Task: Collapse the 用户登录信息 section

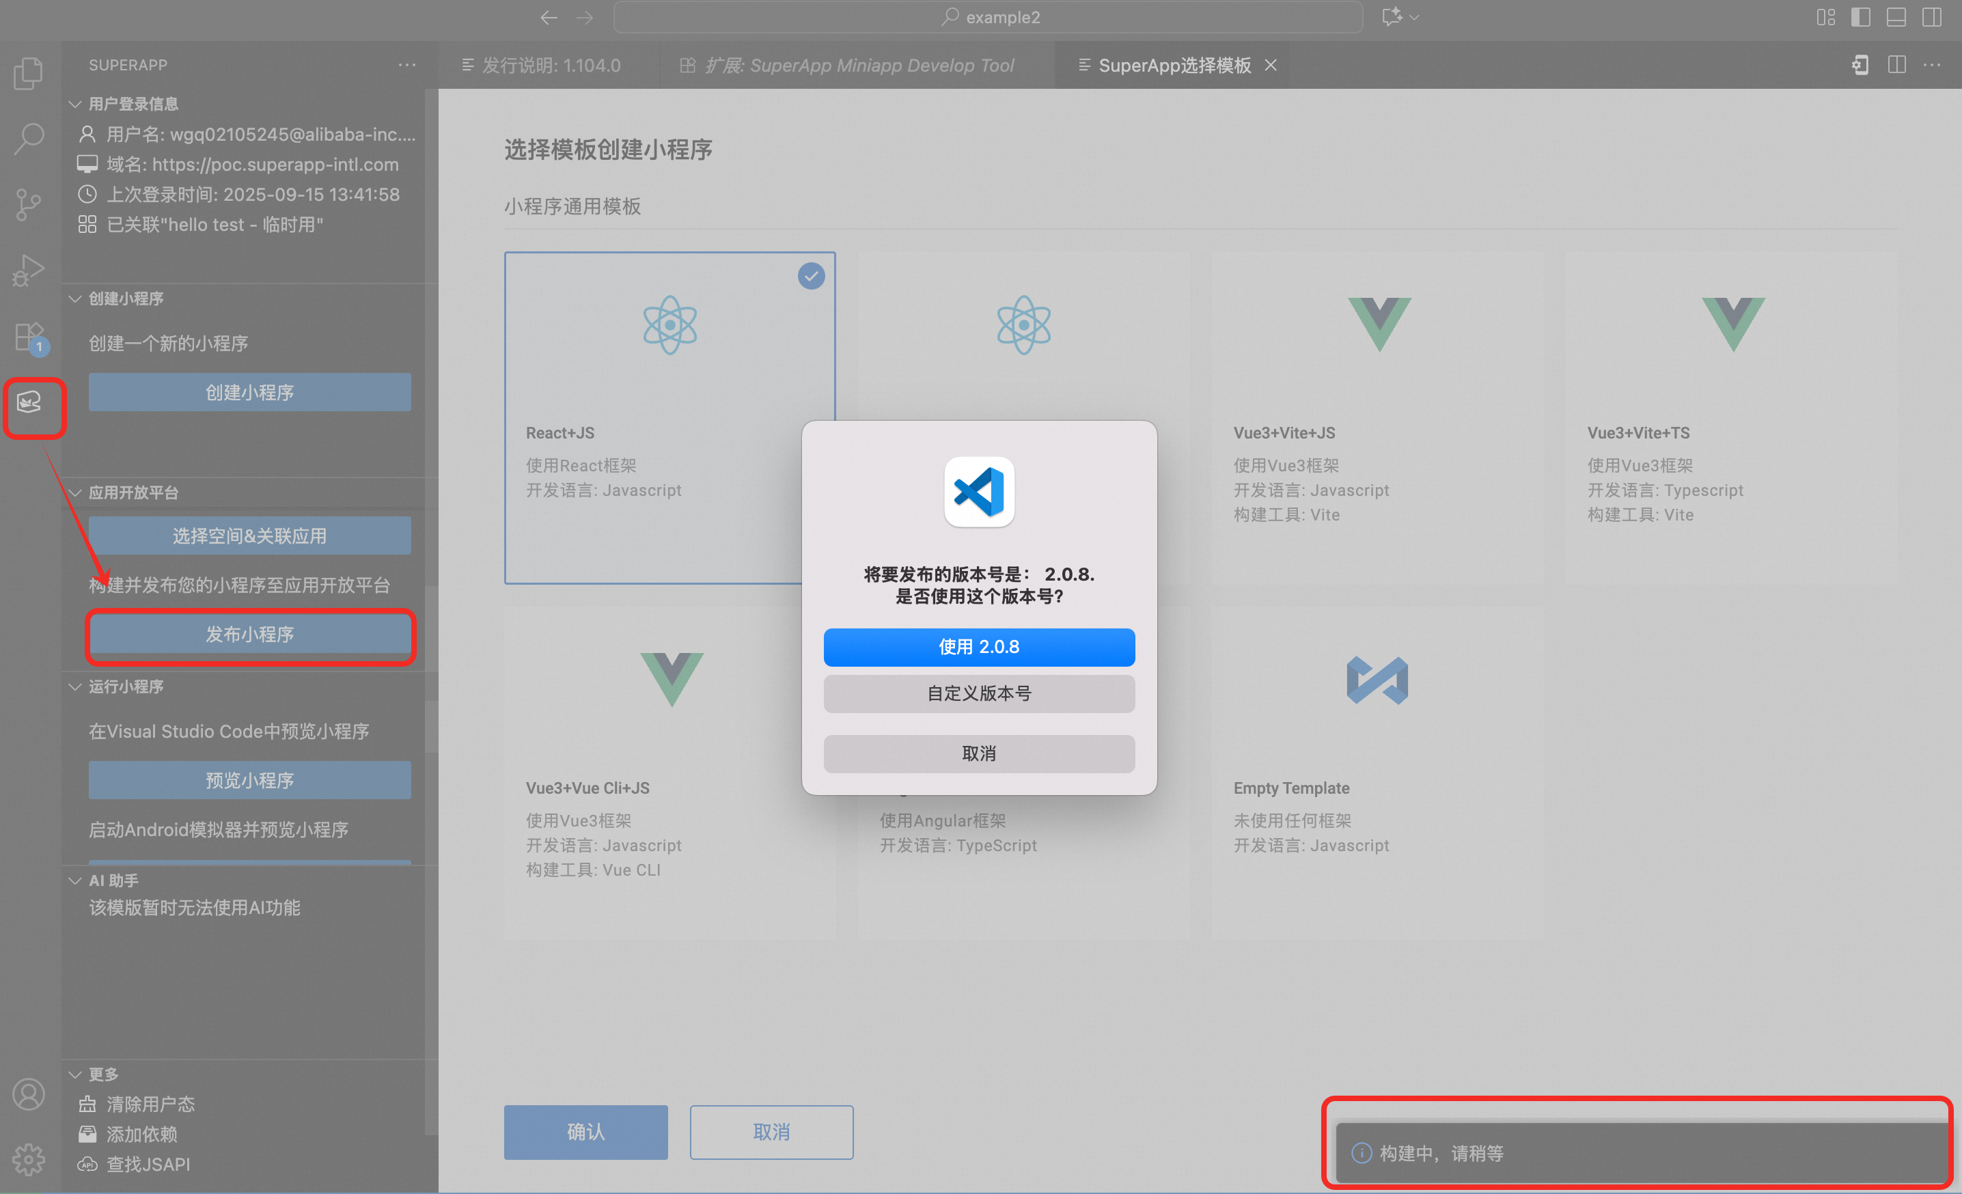Action: 133,105
